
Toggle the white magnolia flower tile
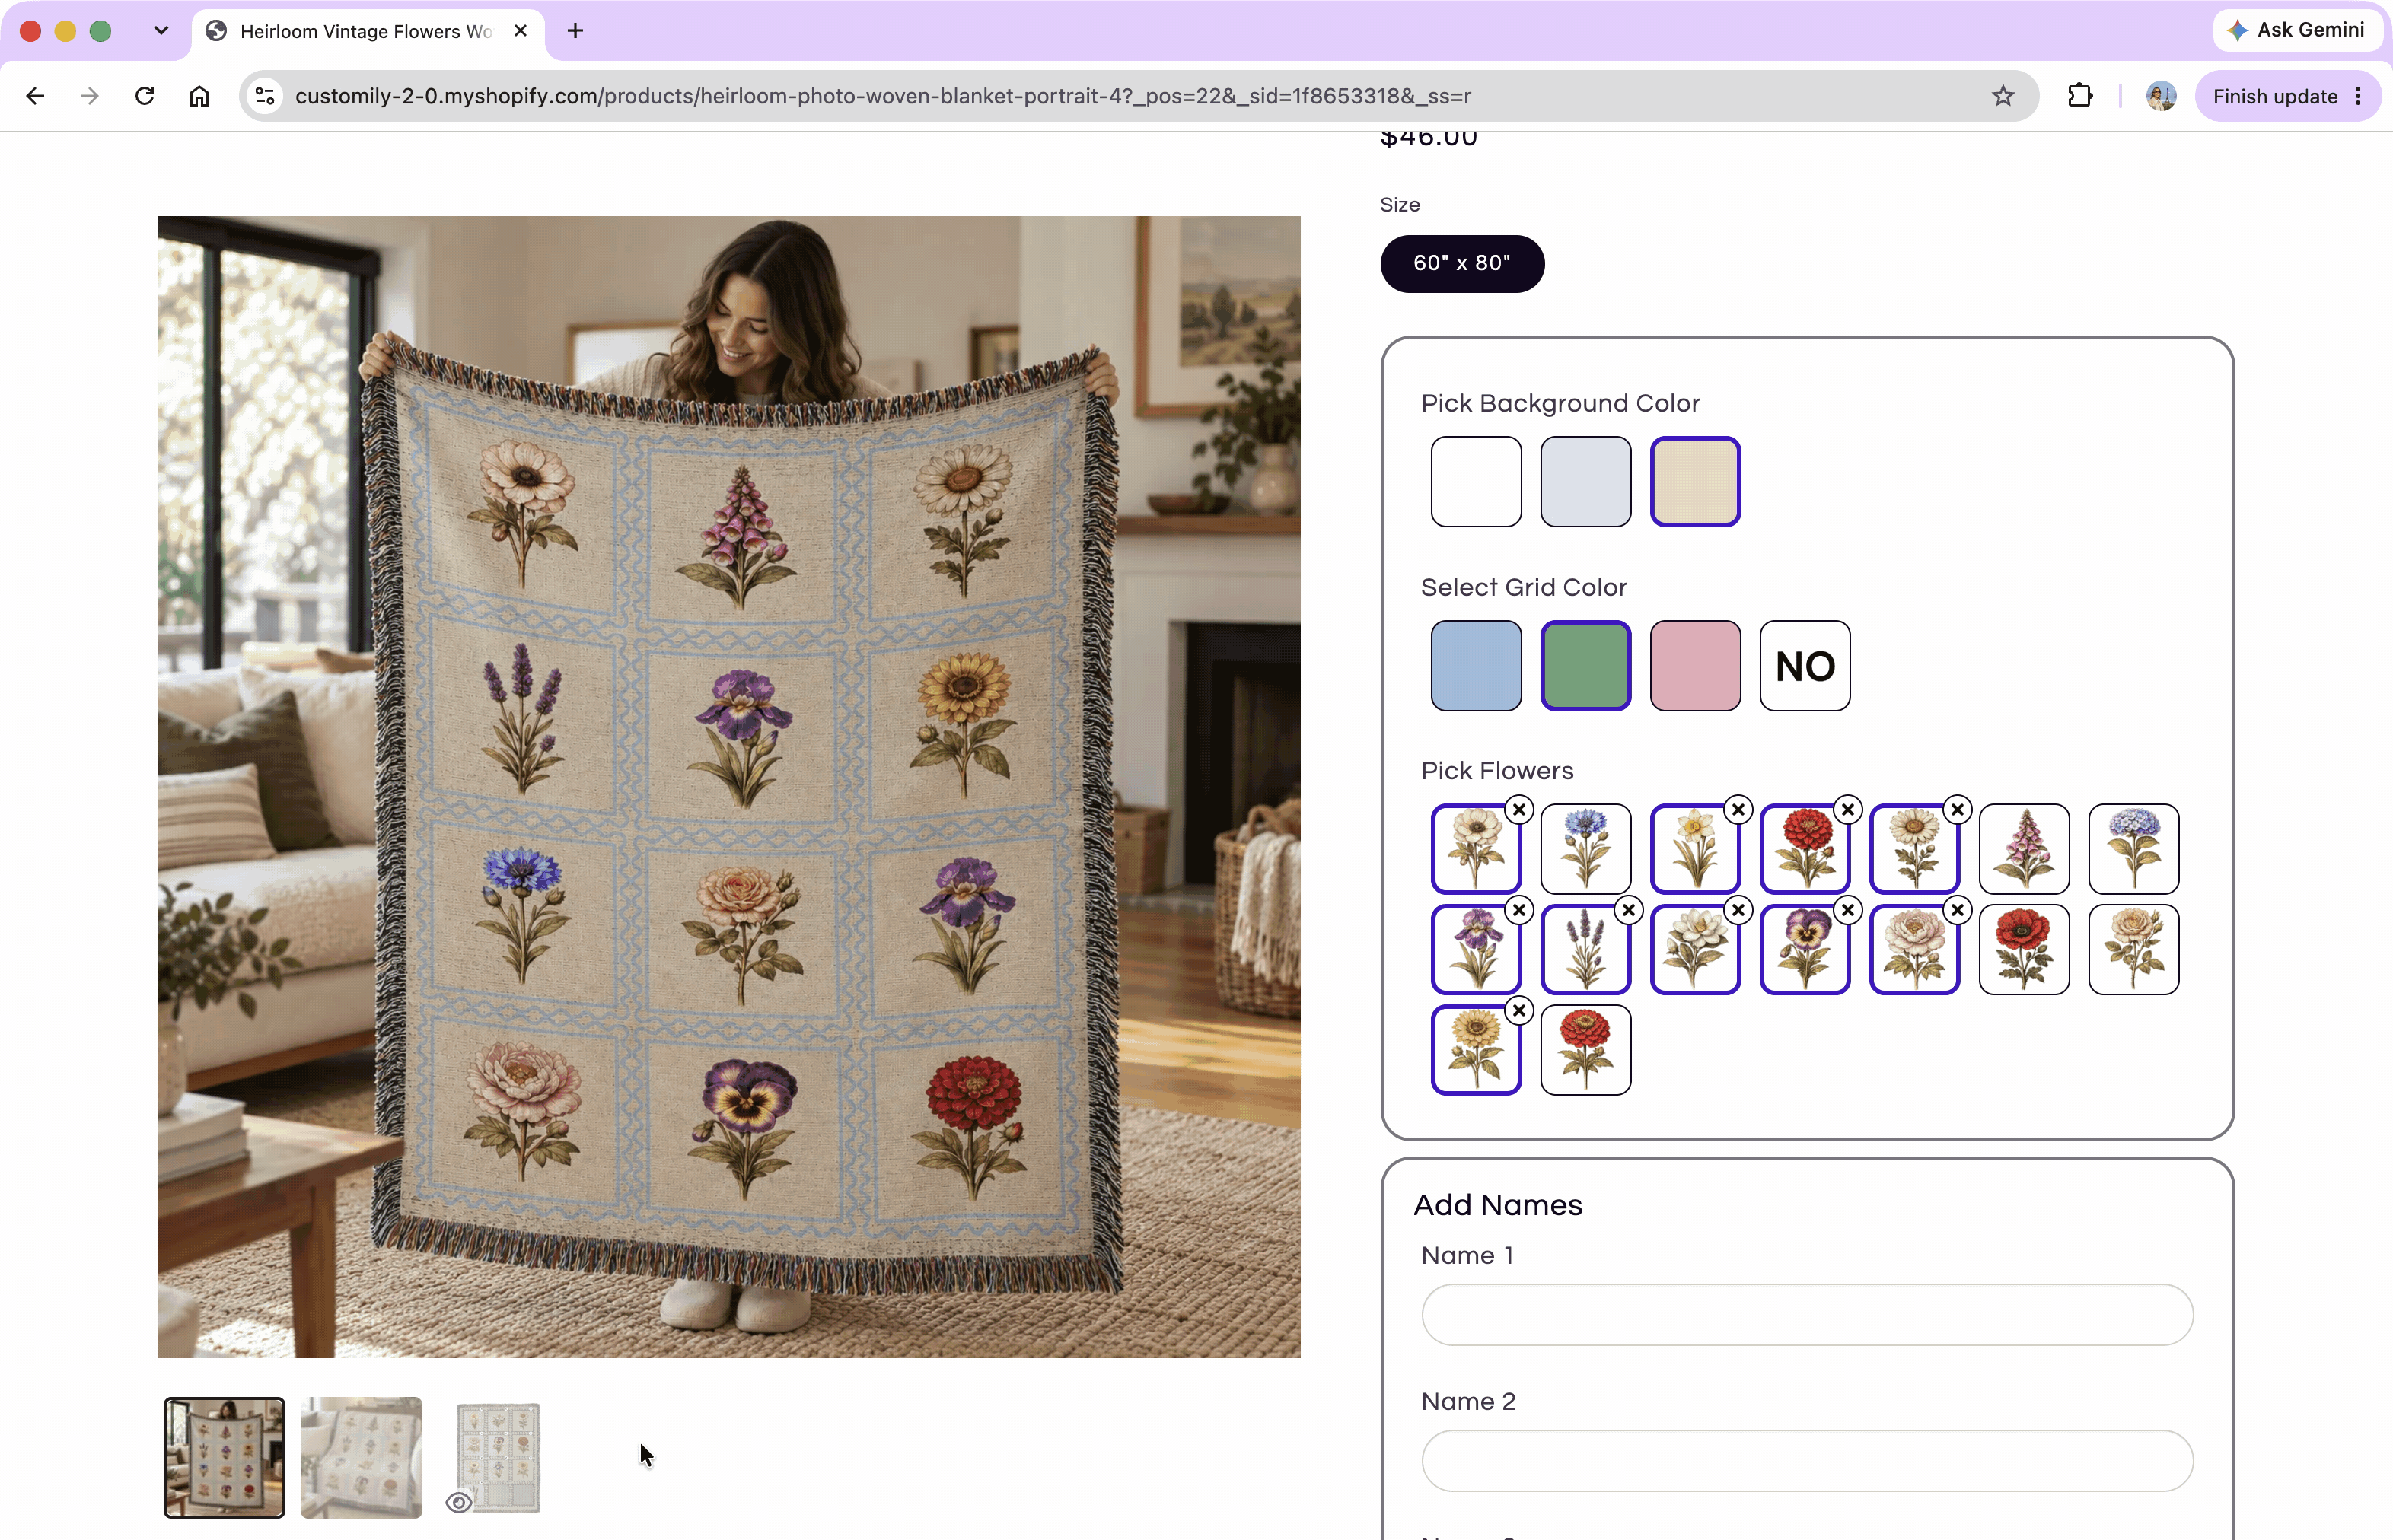[1695, 950]
